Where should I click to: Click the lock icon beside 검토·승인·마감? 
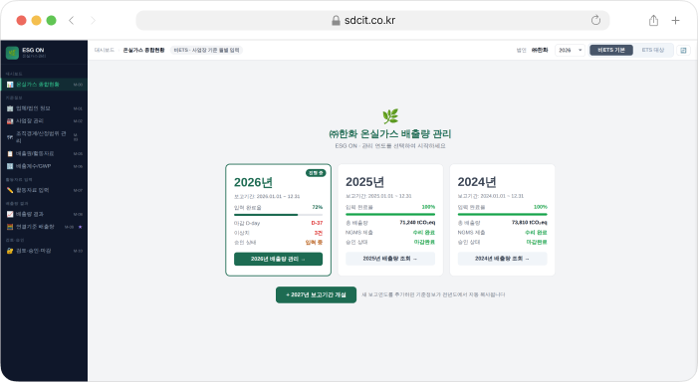pos(10,251)
